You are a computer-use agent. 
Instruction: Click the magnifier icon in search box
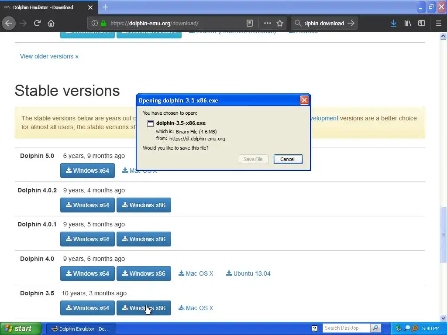(x=298, y=24)
